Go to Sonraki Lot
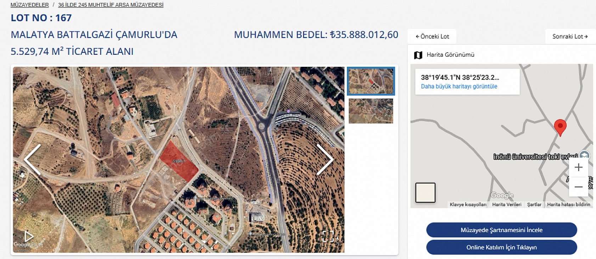 [570, 36]
